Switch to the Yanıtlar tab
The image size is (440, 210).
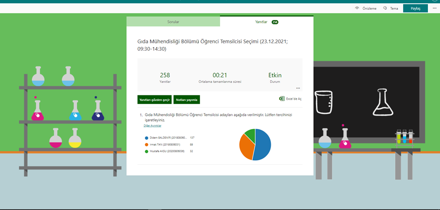tap(267, 21)
